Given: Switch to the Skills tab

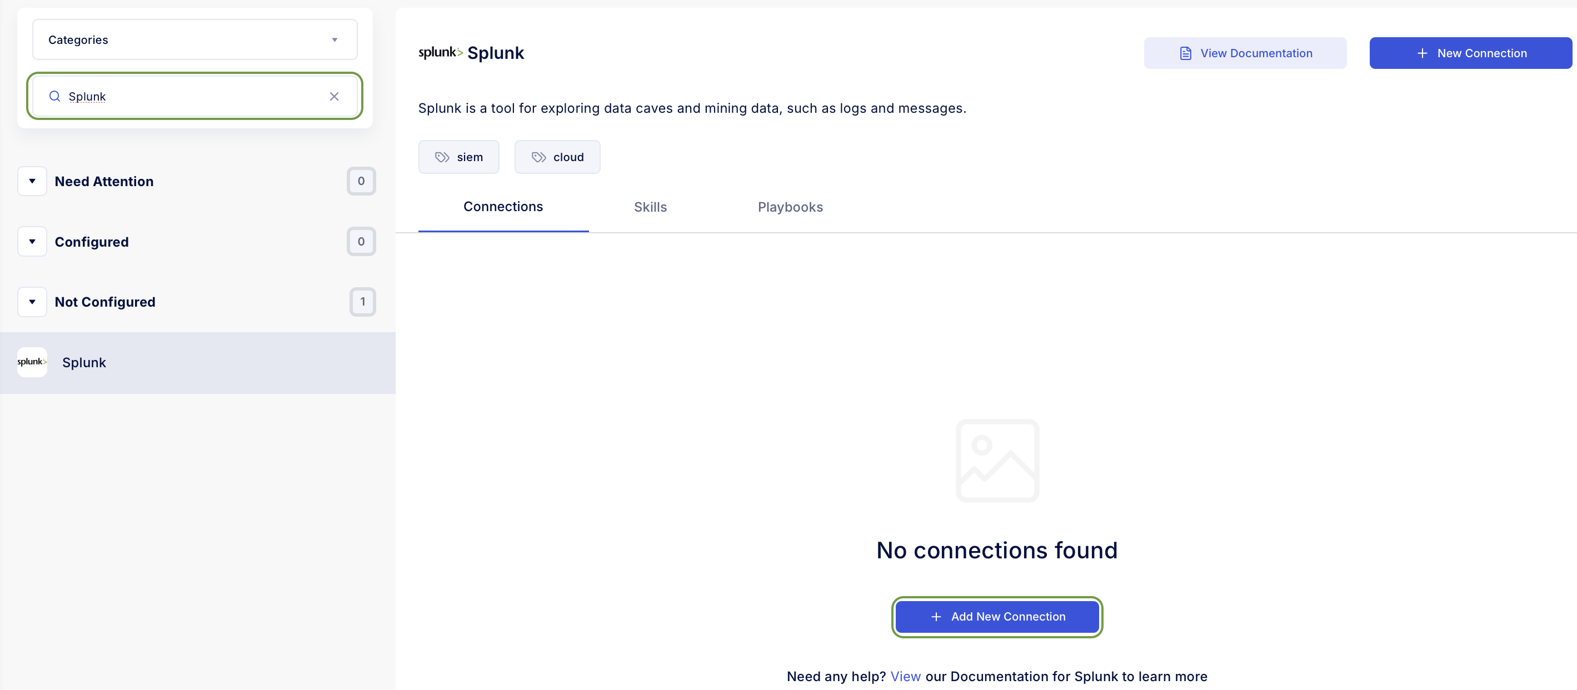Looking at the screenshot, I should (x=650, y=207).
